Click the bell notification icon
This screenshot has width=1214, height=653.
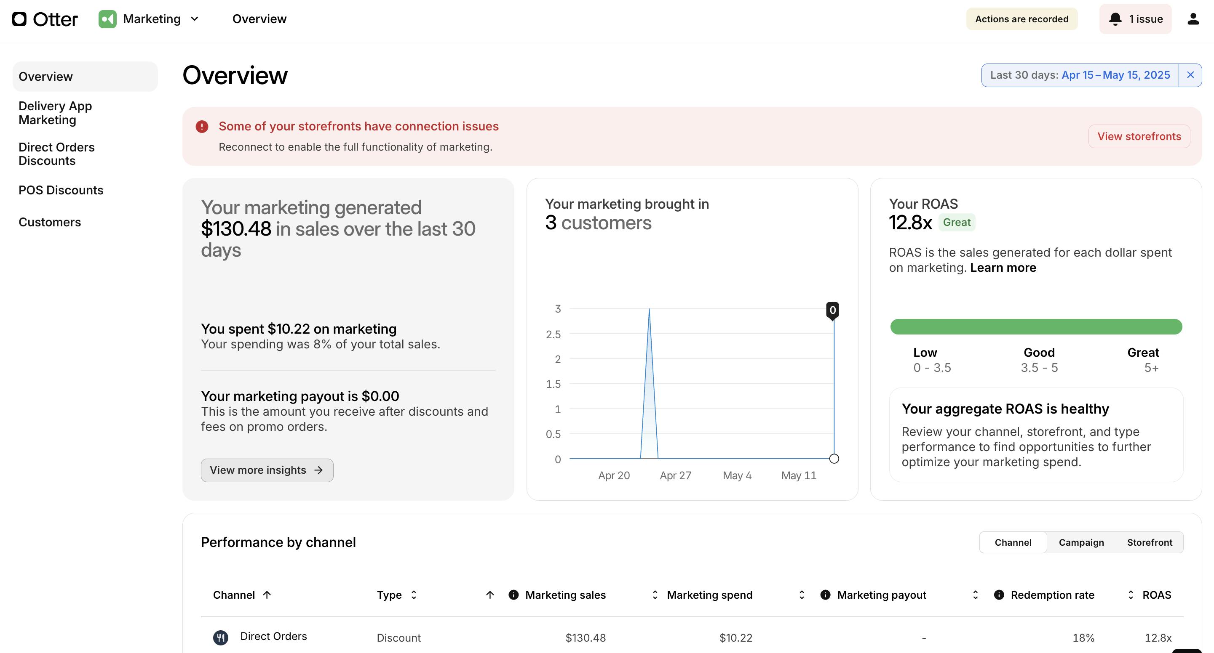click(1115, 19)
